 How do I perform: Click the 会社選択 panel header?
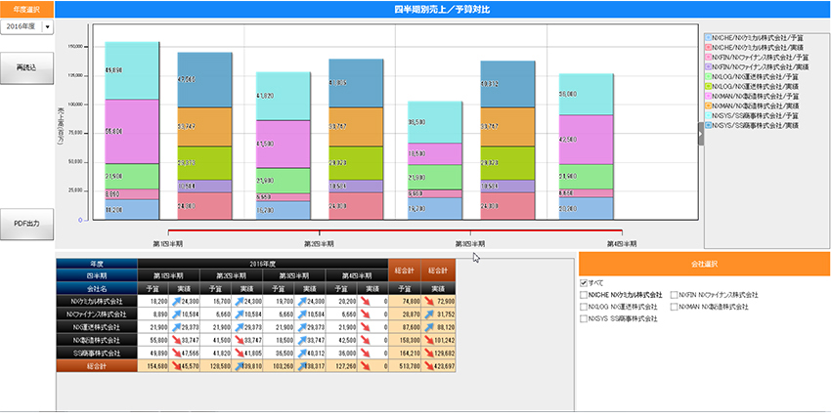(705, 264)
